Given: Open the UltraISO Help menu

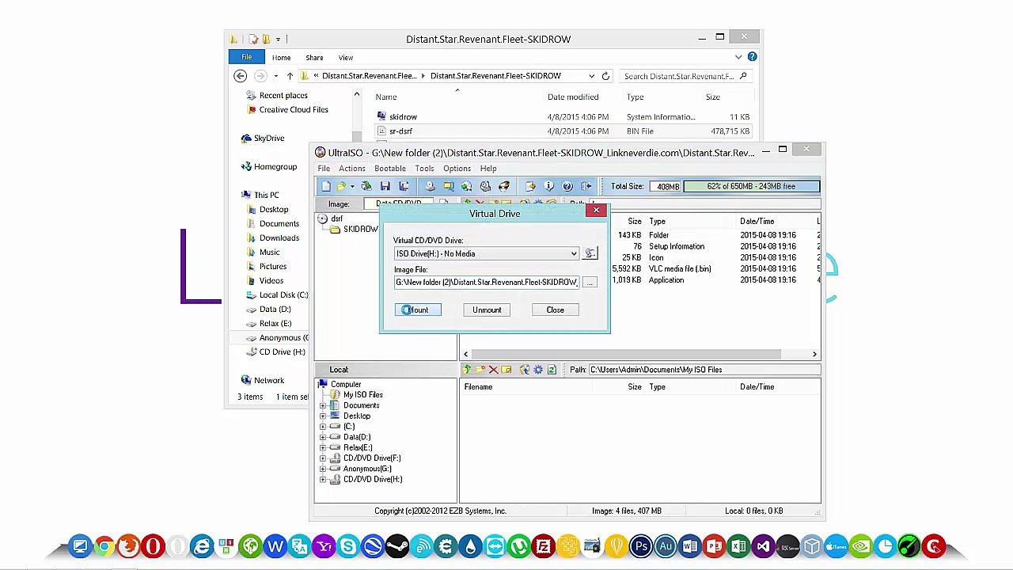Looking at the screenshot, I should [488, 169].
